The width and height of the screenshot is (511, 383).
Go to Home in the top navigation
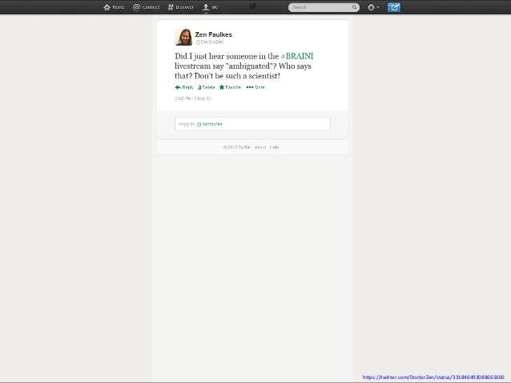[x=114, y=7]
